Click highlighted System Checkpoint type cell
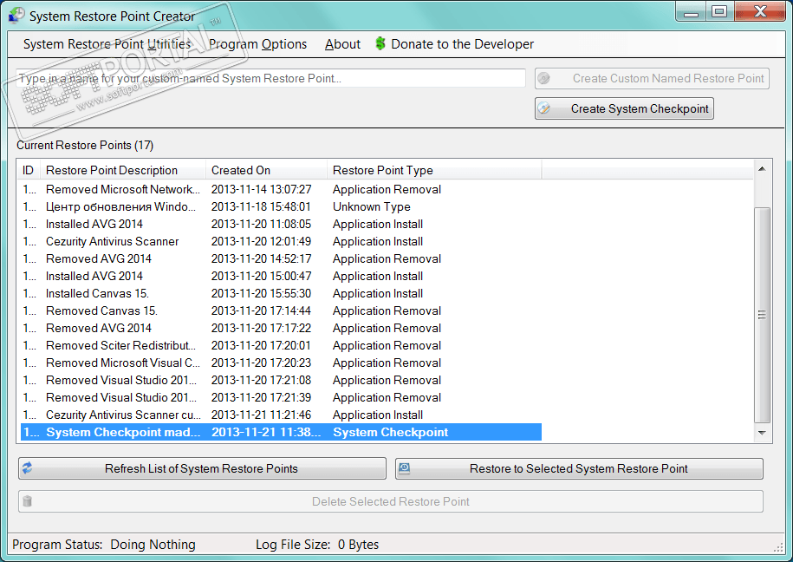Viewport: 793px width, 562px height. 390,432
